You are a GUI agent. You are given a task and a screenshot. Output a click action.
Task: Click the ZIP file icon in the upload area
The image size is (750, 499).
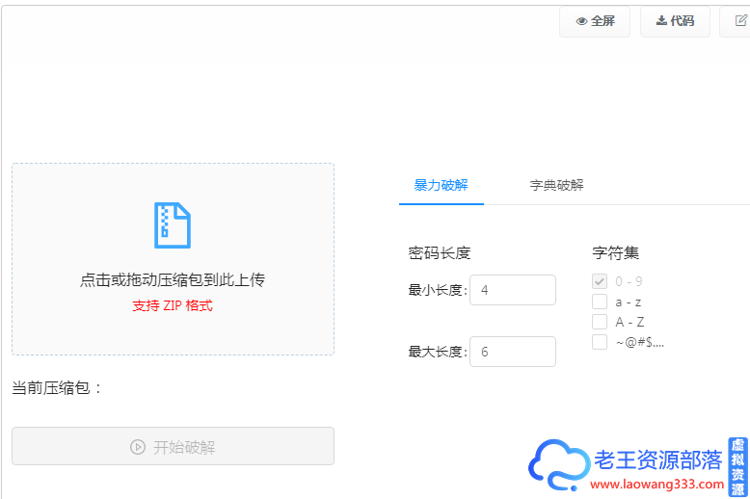coord(173,225)
